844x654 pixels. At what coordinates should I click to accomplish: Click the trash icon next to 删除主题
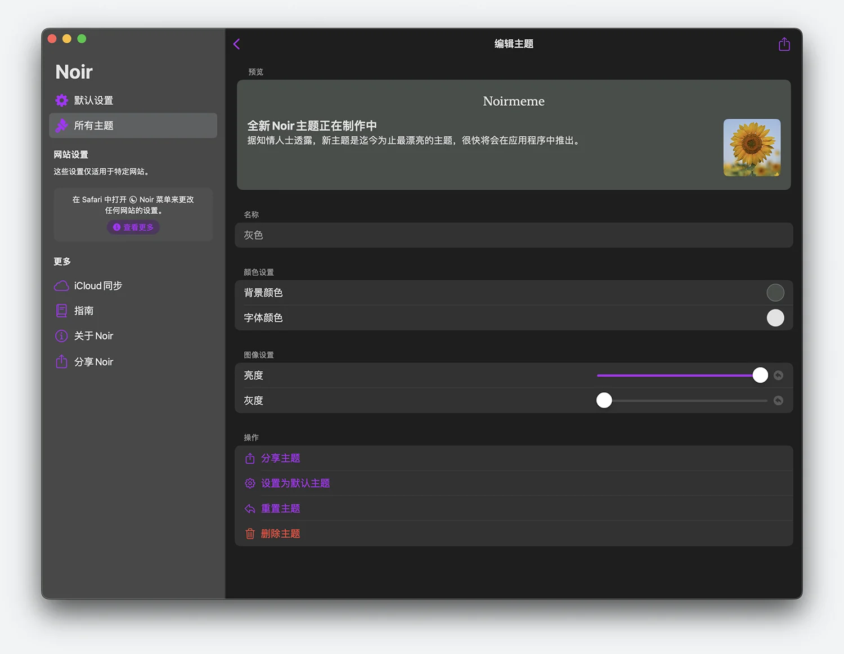(x=250, y=534)
